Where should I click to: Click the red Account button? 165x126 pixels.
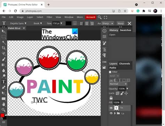coord(91,17)
